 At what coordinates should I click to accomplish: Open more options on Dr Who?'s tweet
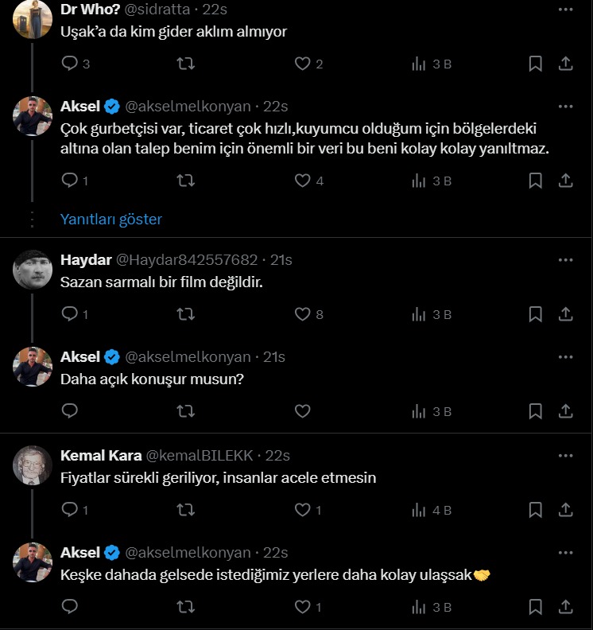coord(565,10)
